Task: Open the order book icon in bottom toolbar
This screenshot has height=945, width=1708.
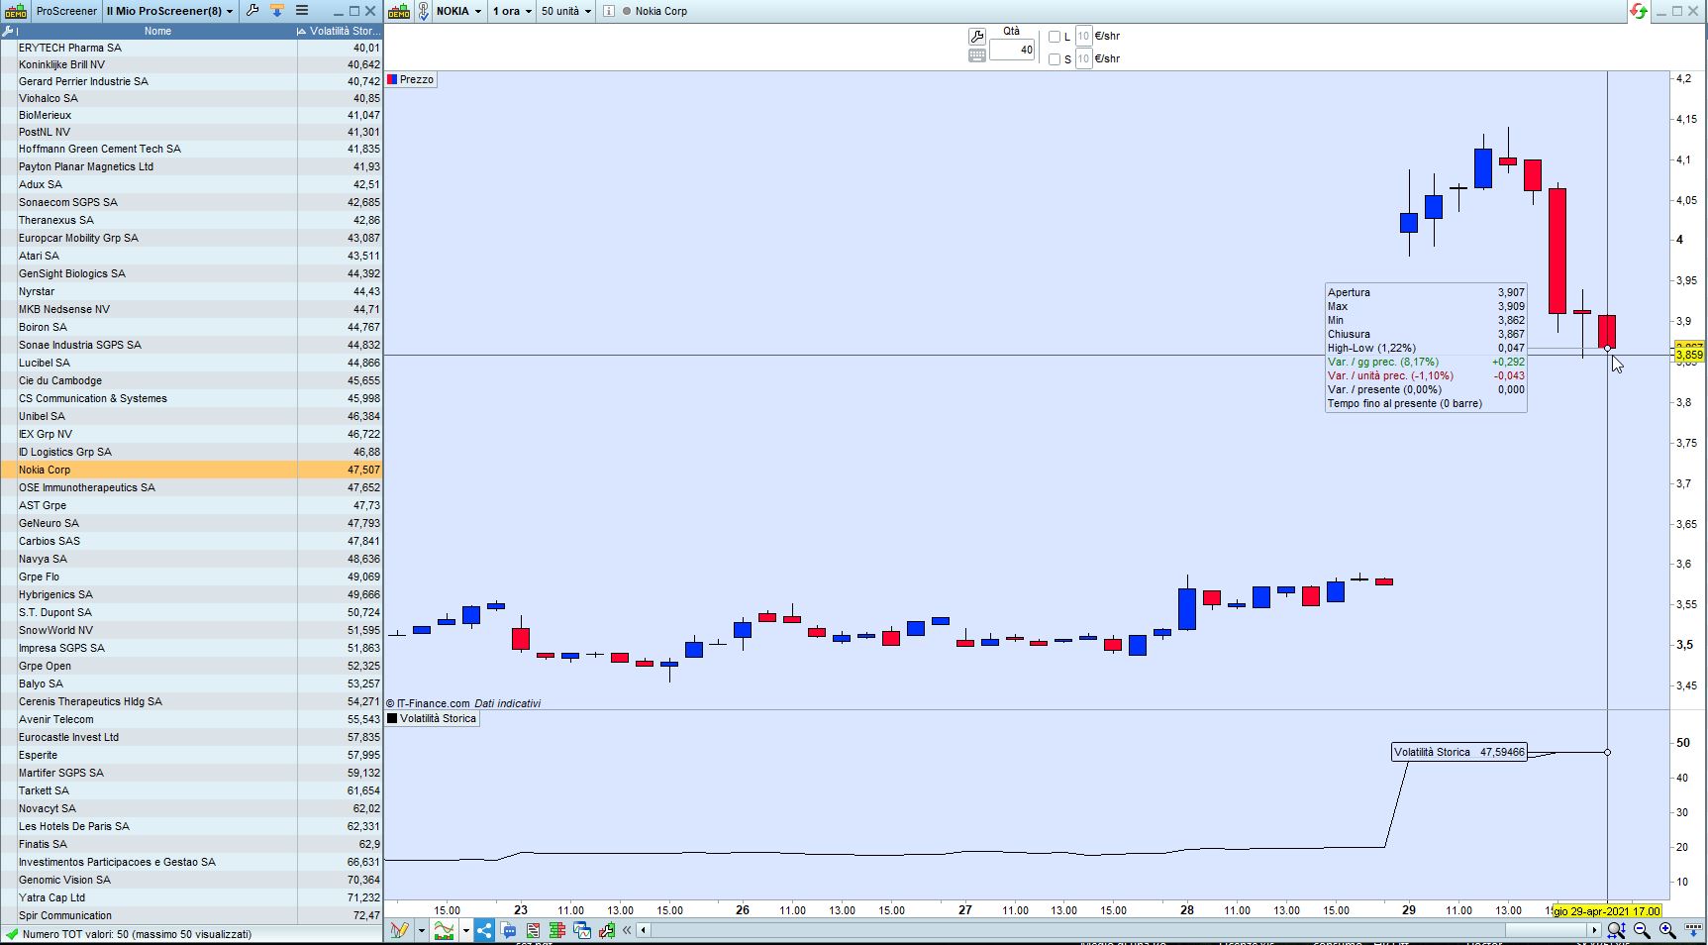Action: [x=556, y=930]
